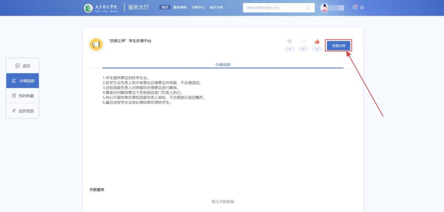Open the 日程中心 navigation tab
444x212 pixels.
(198, 7)
